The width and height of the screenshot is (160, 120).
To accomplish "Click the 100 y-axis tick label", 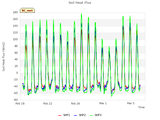I will (x=15, y=39).
